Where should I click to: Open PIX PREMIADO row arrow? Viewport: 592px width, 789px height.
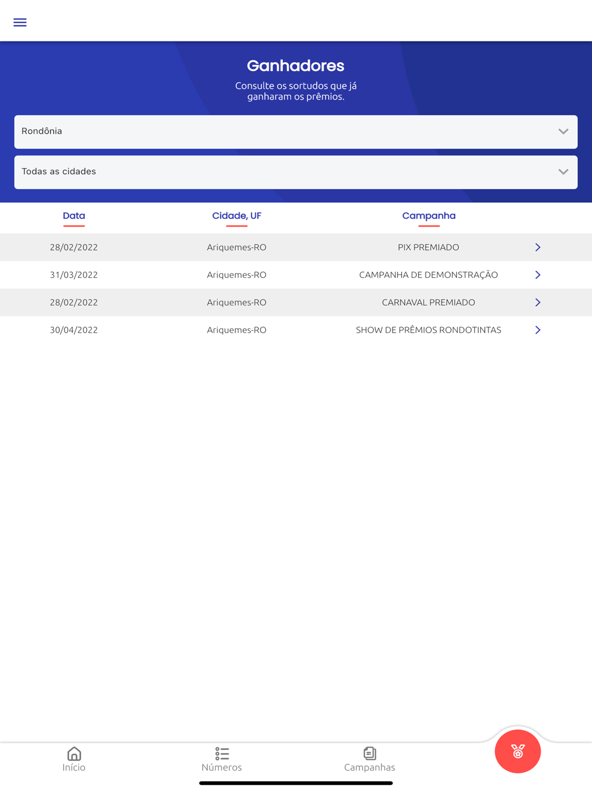click(x=538, y=247)
